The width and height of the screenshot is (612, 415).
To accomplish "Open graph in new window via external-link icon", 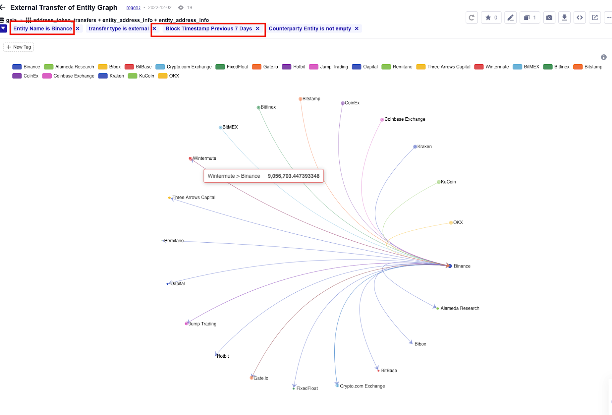I will 595,17.
